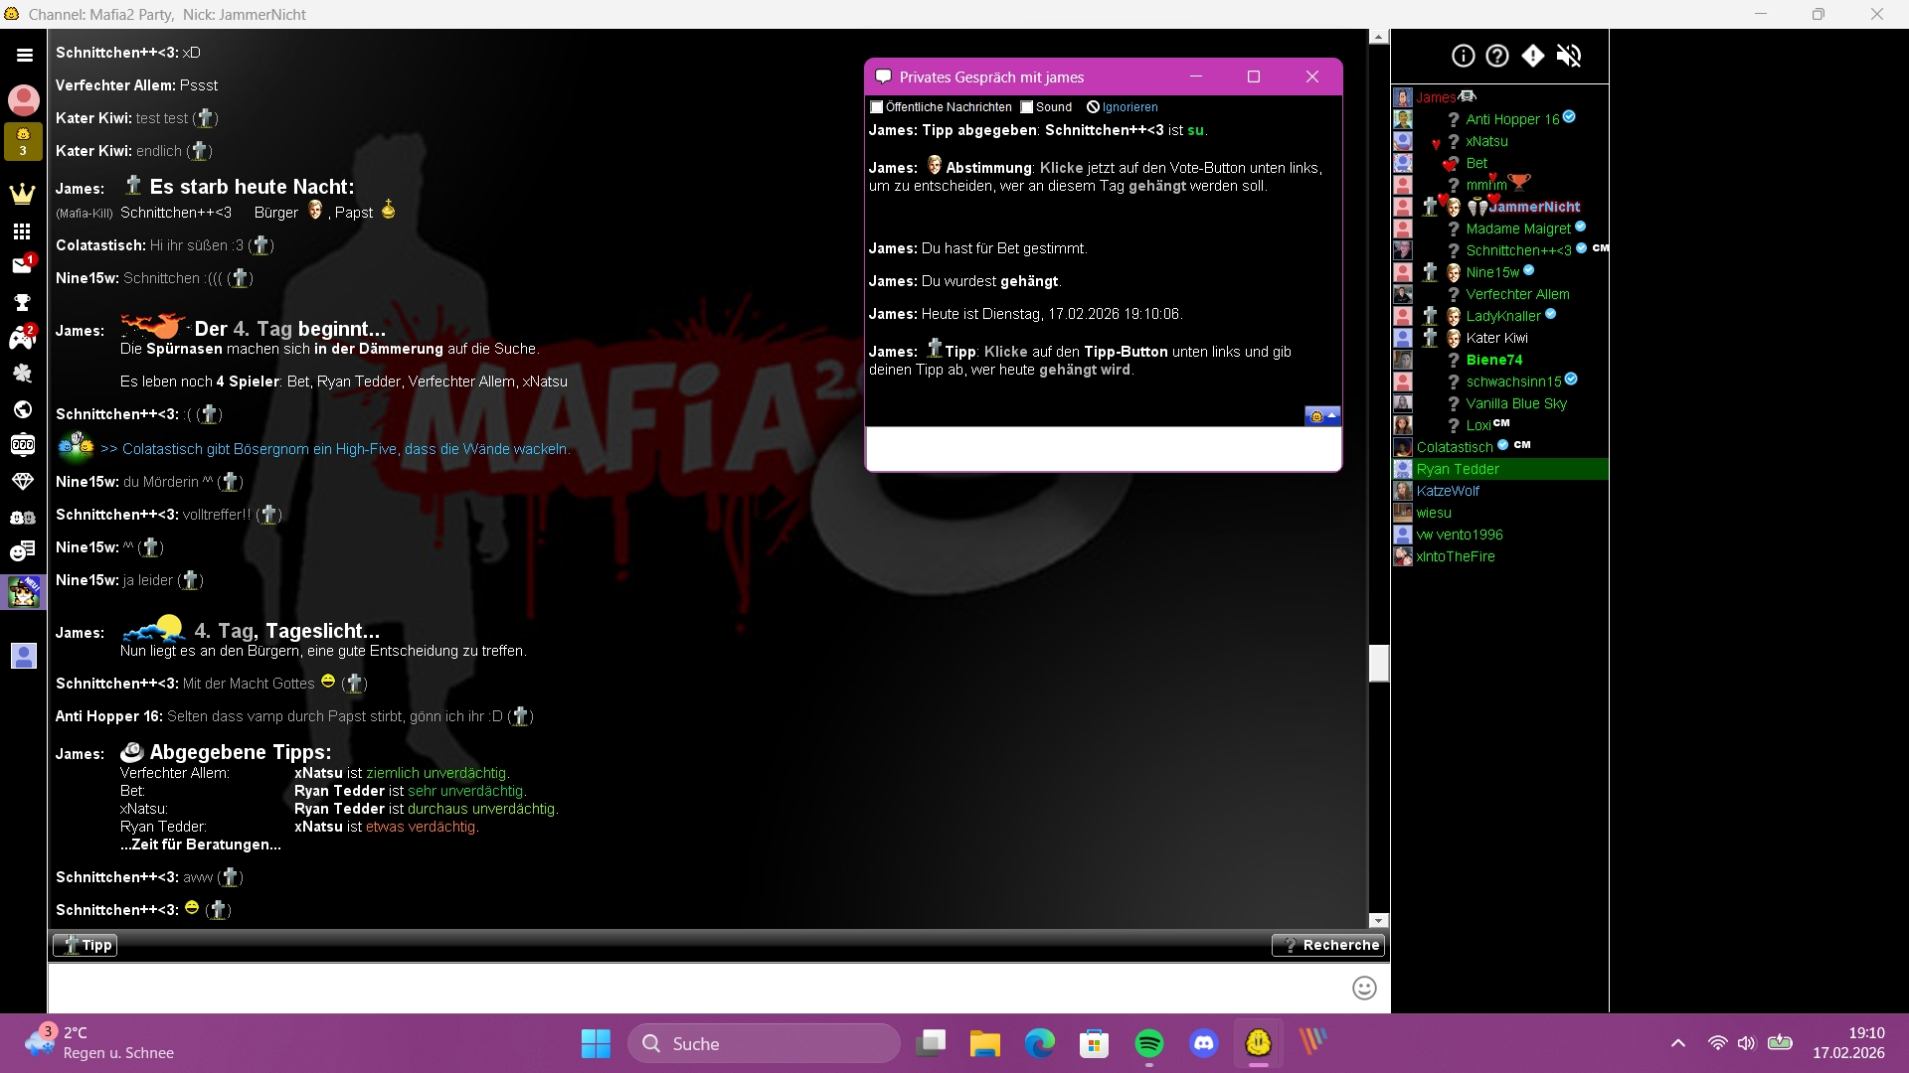This screenshot has width=1909, height=1073.
Task: Show hidden icons in the system tray
Action: pos(1678,1043)
